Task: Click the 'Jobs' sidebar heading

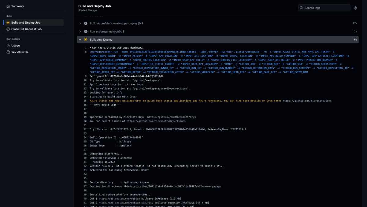Action: pyautogui.click(x=9, y=16)
